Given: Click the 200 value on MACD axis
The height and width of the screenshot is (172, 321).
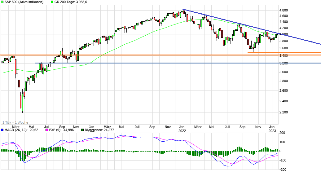Looking at the screenshot, I should (282, 133).
